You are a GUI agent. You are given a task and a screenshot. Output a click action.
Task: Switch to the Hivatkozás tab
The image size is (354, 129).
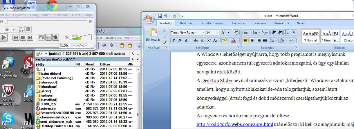[x=238, y=23]
